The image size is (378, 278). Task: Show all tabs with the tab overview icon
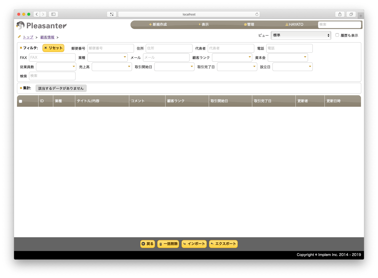click(351, 14)
